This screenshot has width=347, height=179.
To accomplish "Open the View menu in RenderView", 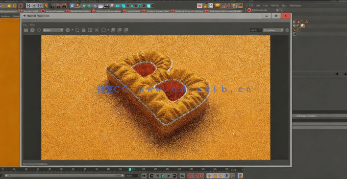I will point(32,25).
